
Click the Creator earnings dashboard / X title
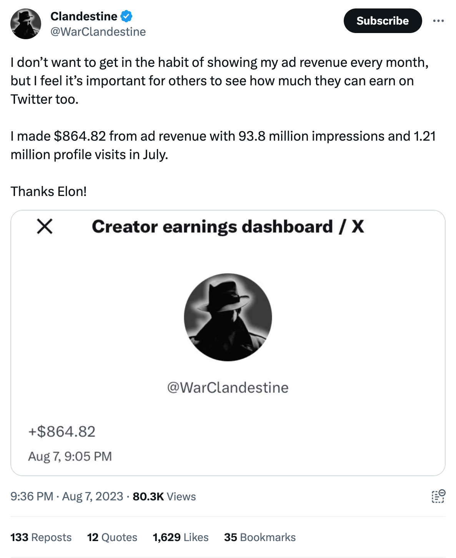[229, 227]
